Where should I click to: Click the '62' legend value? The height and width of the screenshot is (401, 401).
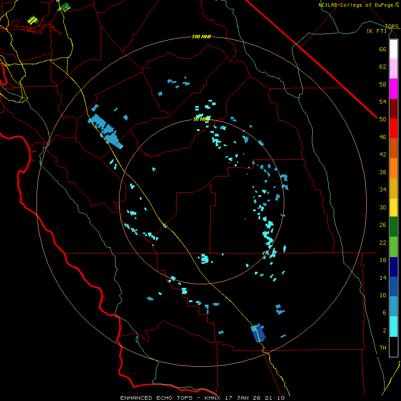pyautogui.click(x=383, y=67)
